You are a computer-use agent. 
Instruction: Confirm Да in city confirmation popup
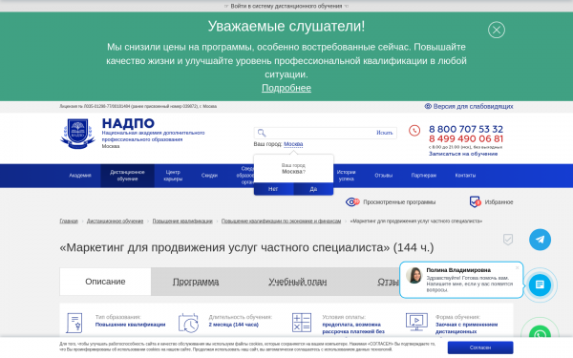click(x=313, y=189)
